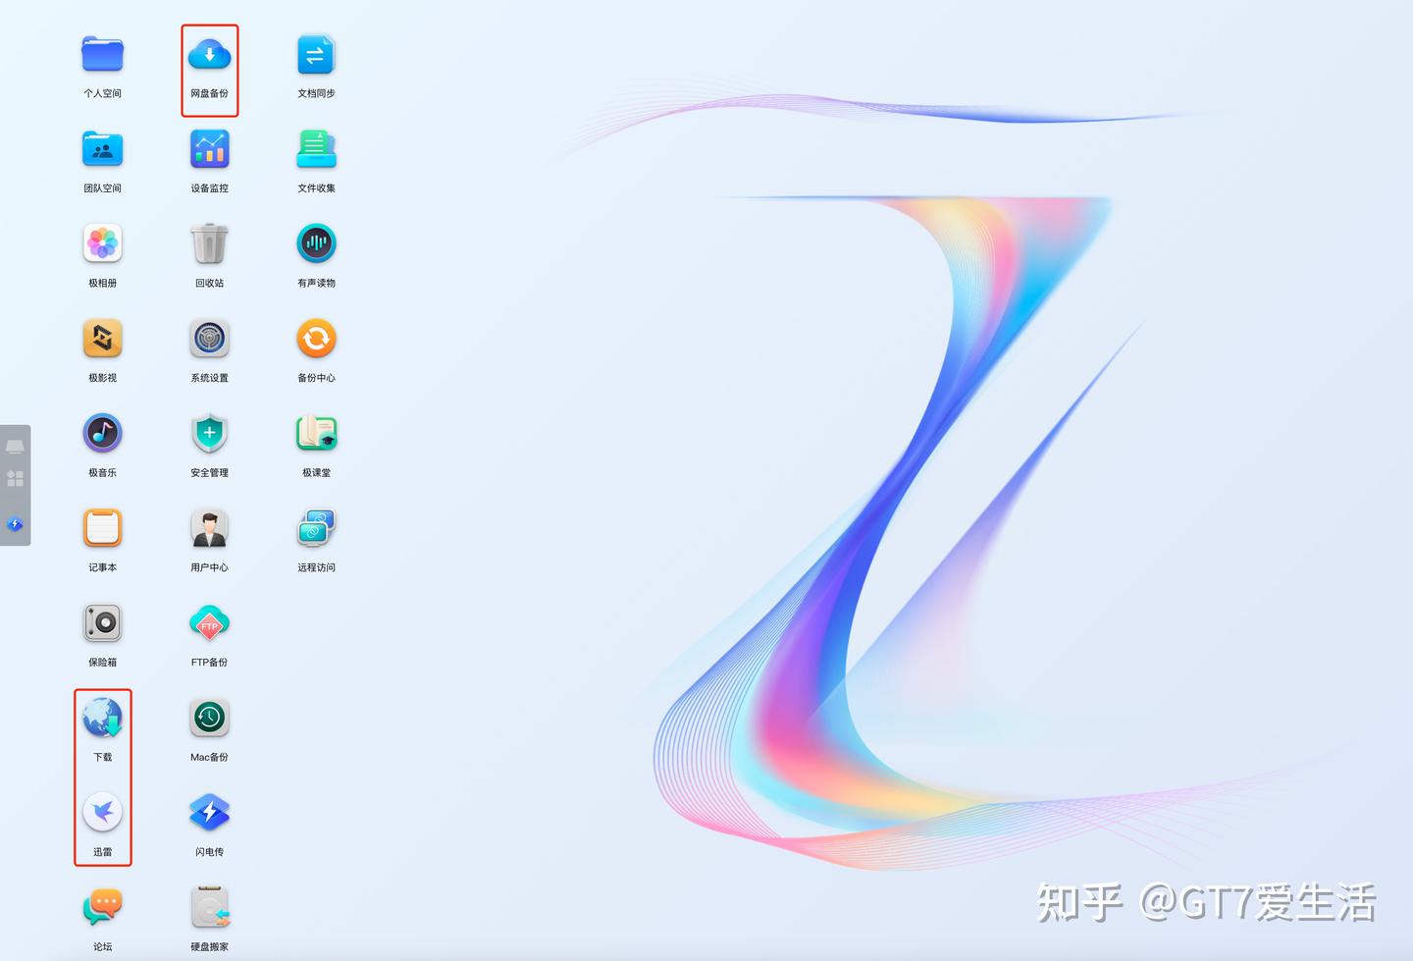Launch the 迅雷 download app
Image resolution: width=1413 pixels, height=961 pixels.
[x=102, y=813]
